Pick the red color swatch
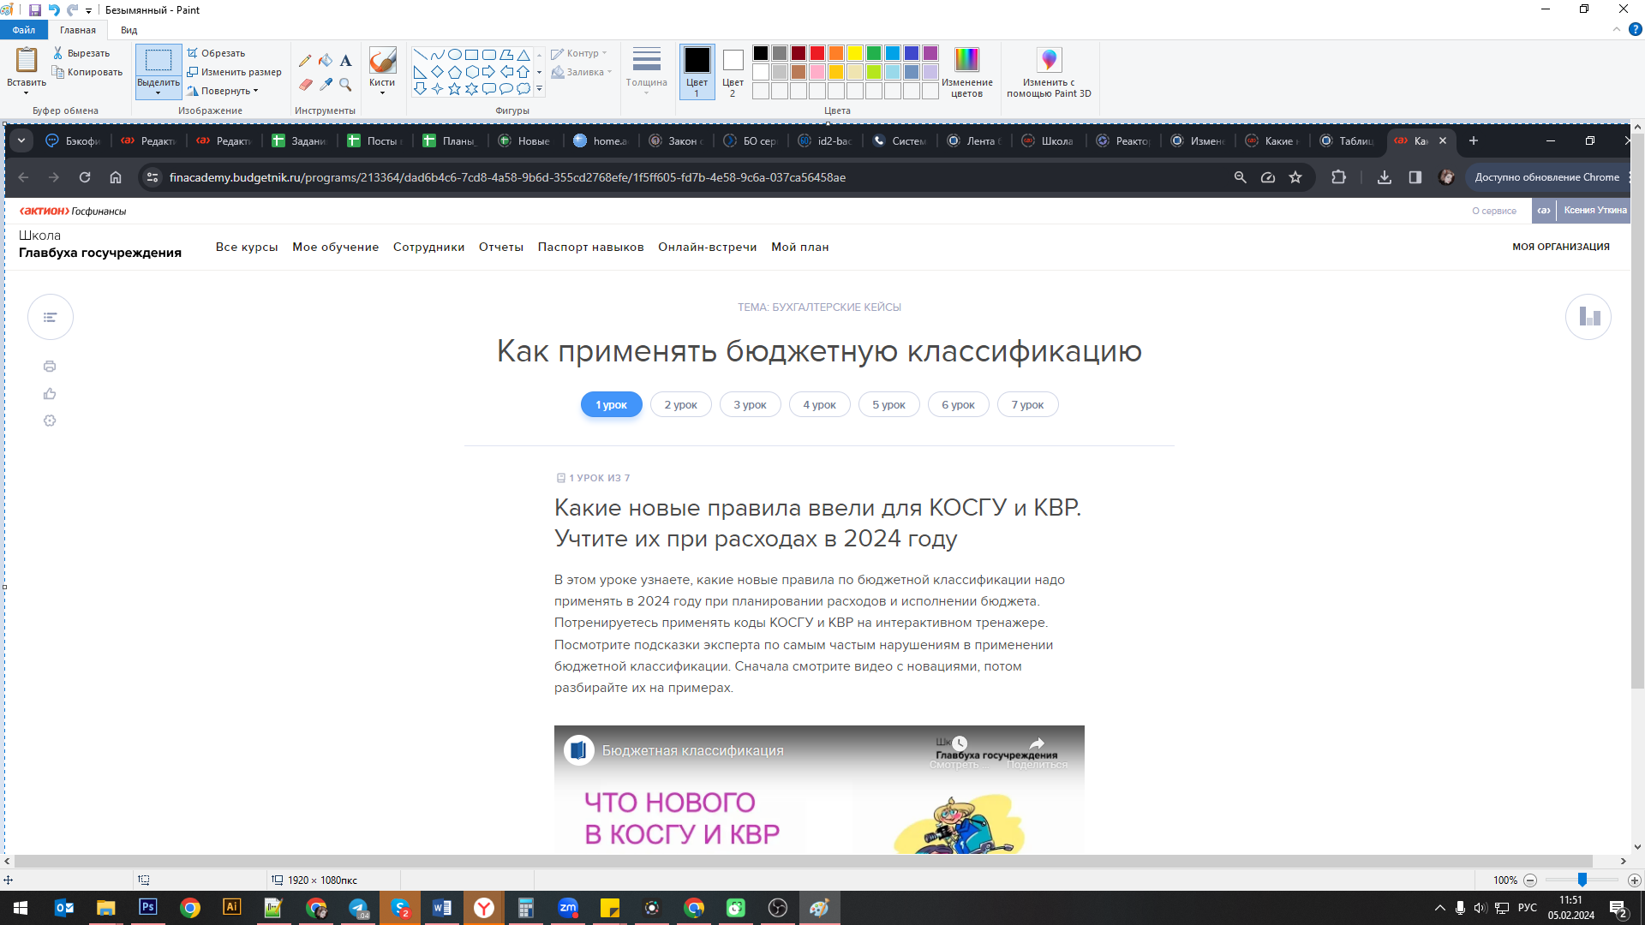The width and height of the screenshot is (1645, 925). (x=817, y=53)
